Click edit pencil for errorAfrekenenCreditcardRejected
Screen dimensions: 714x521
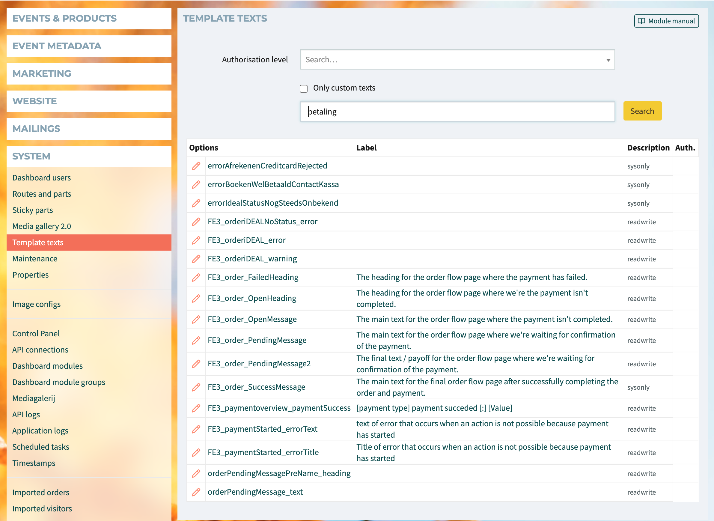coord(196,166)
